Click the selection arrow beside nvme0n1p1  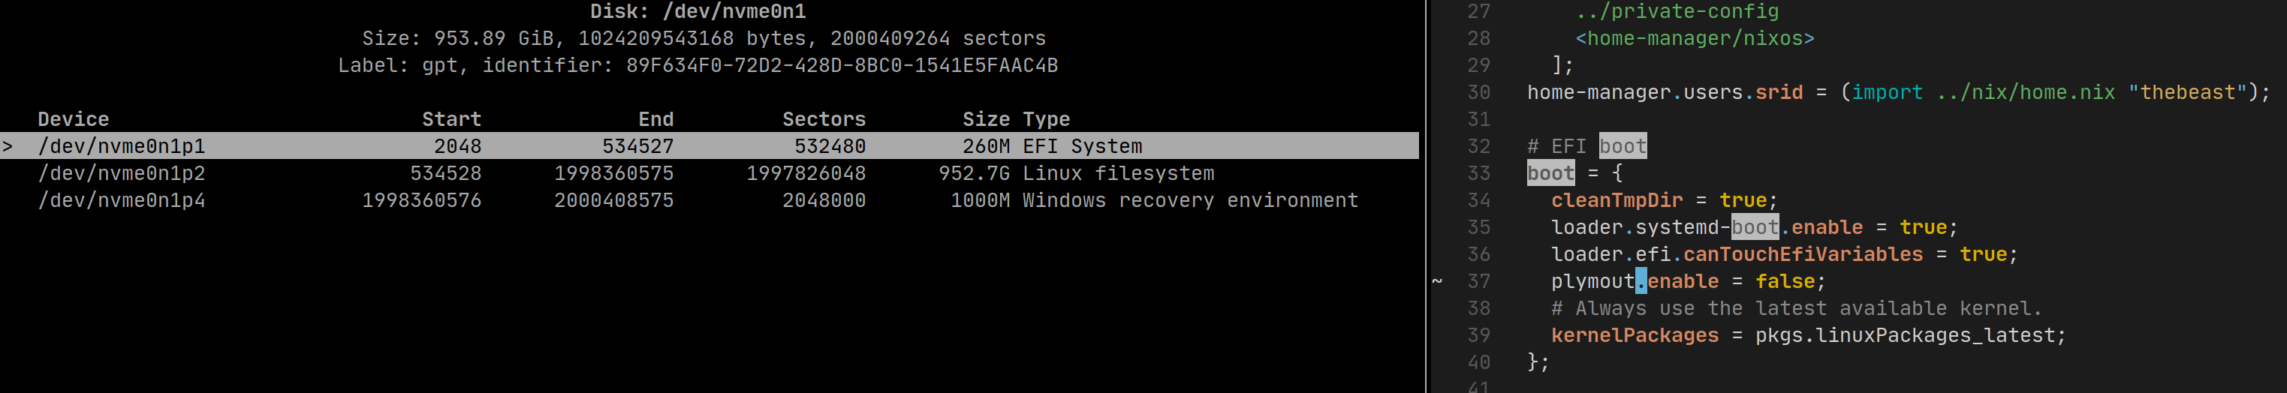click(x=7, y=145)
